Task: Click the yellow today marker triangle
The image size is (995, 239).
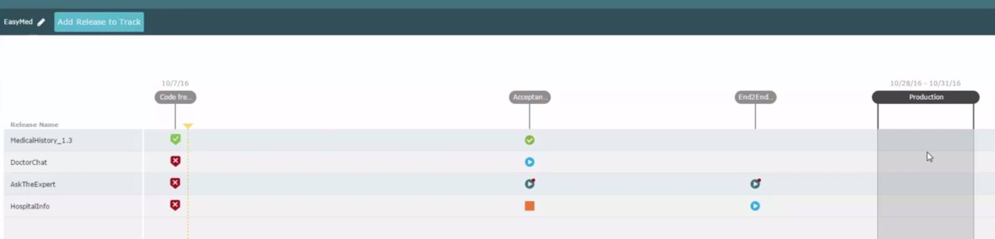Action: (188, 126)
